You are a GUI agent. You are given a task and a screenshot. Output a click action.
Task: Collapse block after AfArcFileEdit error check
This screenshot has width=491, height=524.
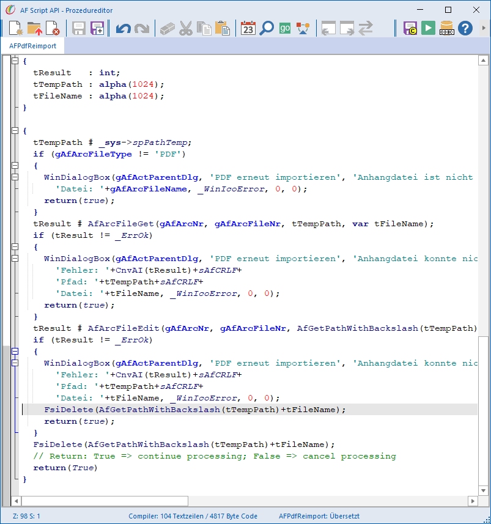15,351
